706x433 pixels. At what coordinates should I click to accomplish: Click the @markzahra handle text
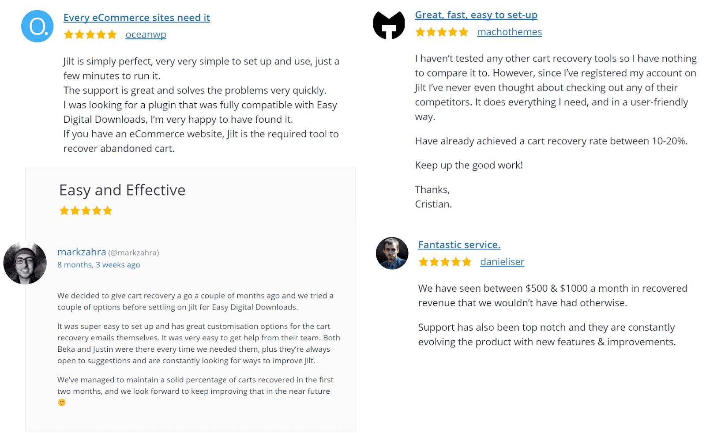[134, 252]
